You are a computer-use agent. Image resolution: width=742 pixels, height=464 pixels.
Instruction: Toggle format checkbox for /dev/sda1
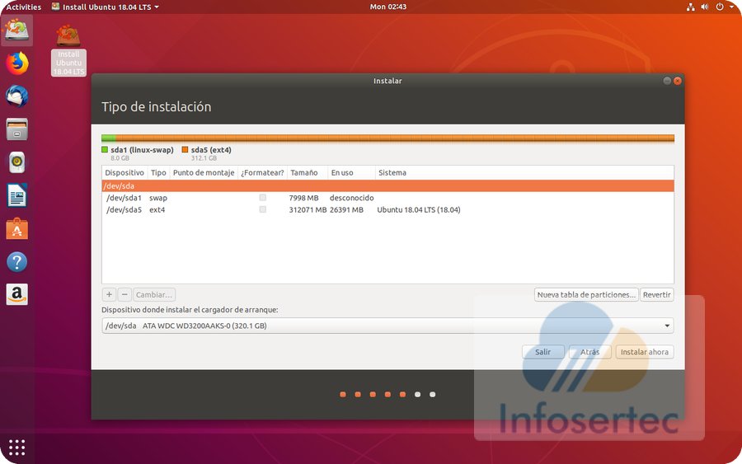[x=262, y=198]
